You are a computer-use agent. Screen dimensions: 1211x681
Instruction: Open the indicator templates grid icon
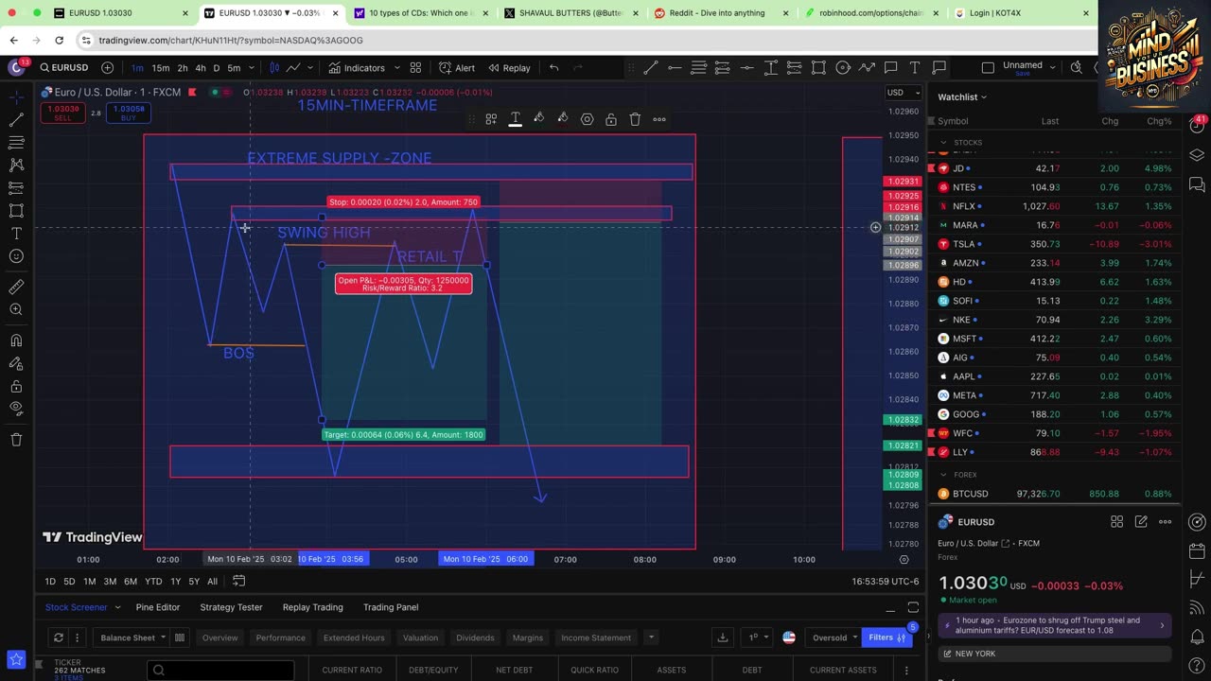point(415,68)
